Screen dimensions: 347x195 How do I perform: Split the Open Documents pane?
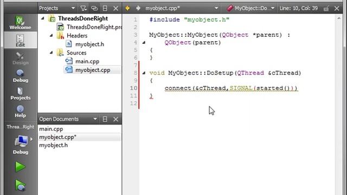point(105,119)
